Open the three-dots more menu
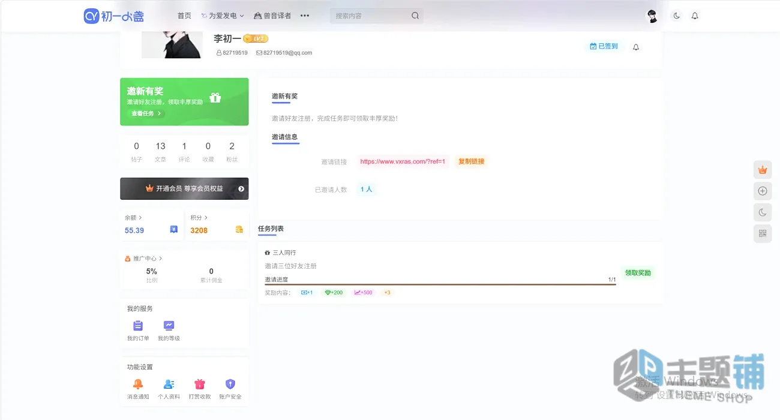This screenshot has width=780, height=420. pos(305,16)
